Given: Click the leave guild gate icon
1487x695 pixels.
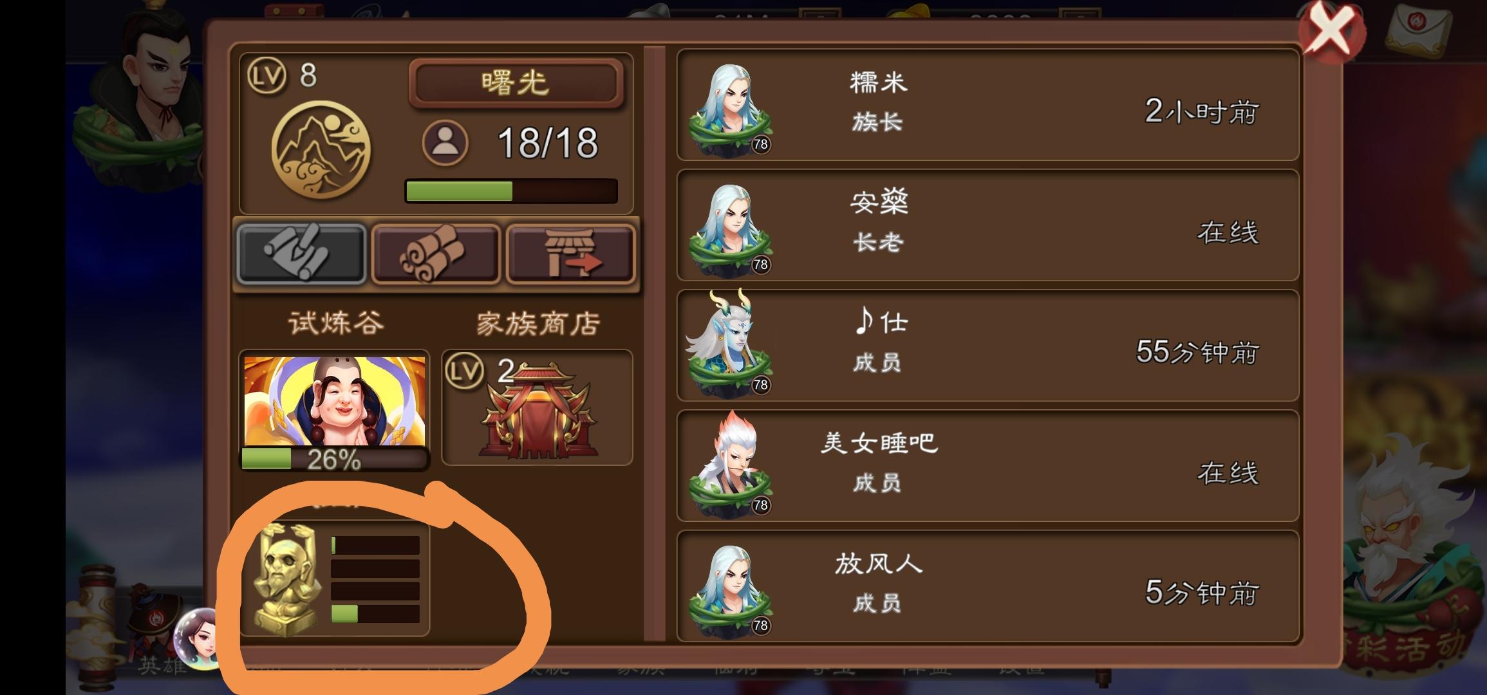Looking at the screenshot, I should (x=570, y=254).
